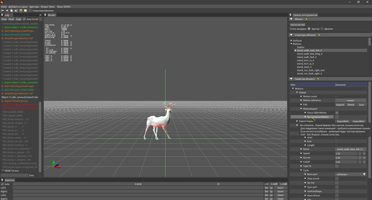Click the Delete motion button
The width and height of the screenshot is (372, 200).
point(351,105)
